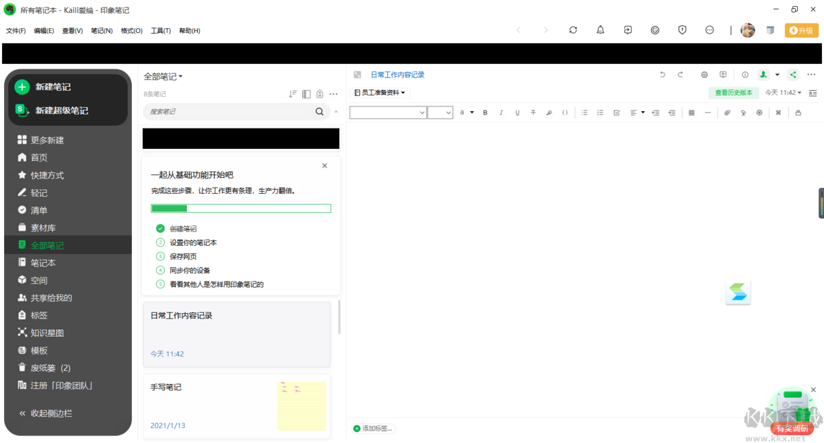Apply underline to text
The image size is (824, 443).
pyautogui.click(x=517, y=113)
